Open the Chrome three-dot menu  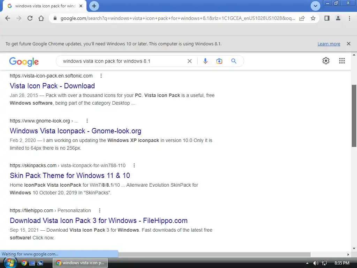[349, 18]
